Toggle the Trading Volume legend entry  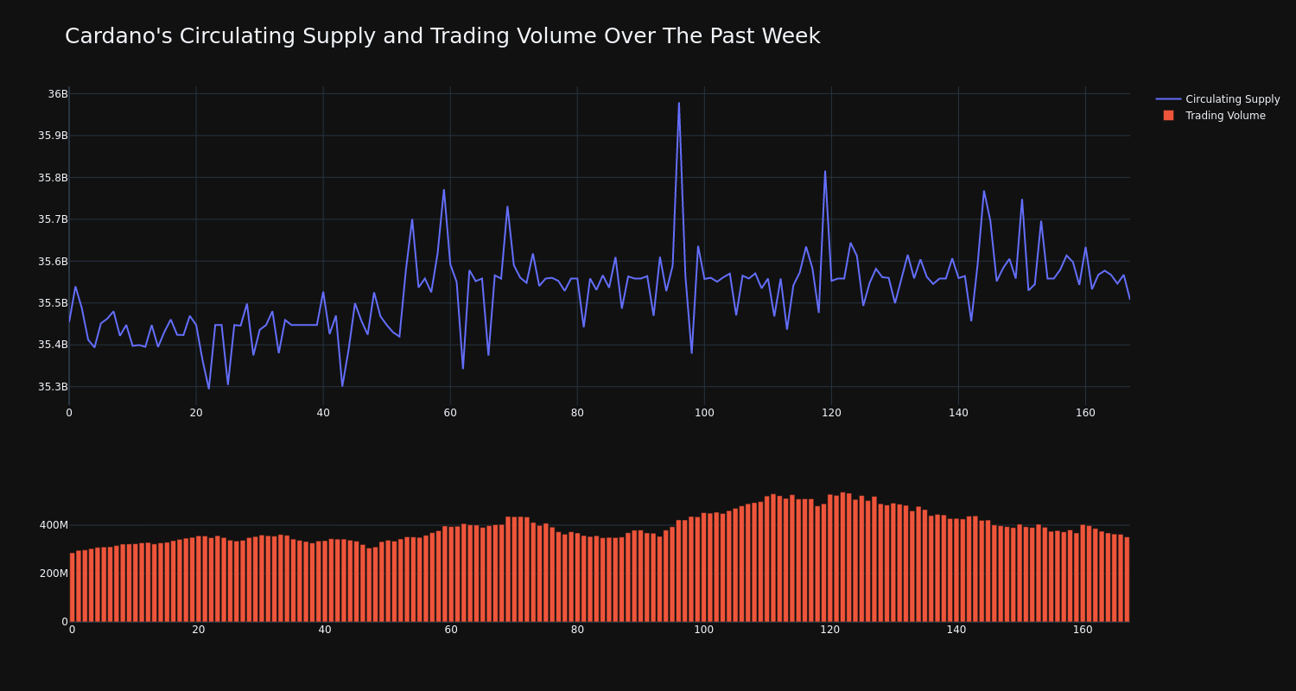pyautogui.click(x=1217, y=116)
